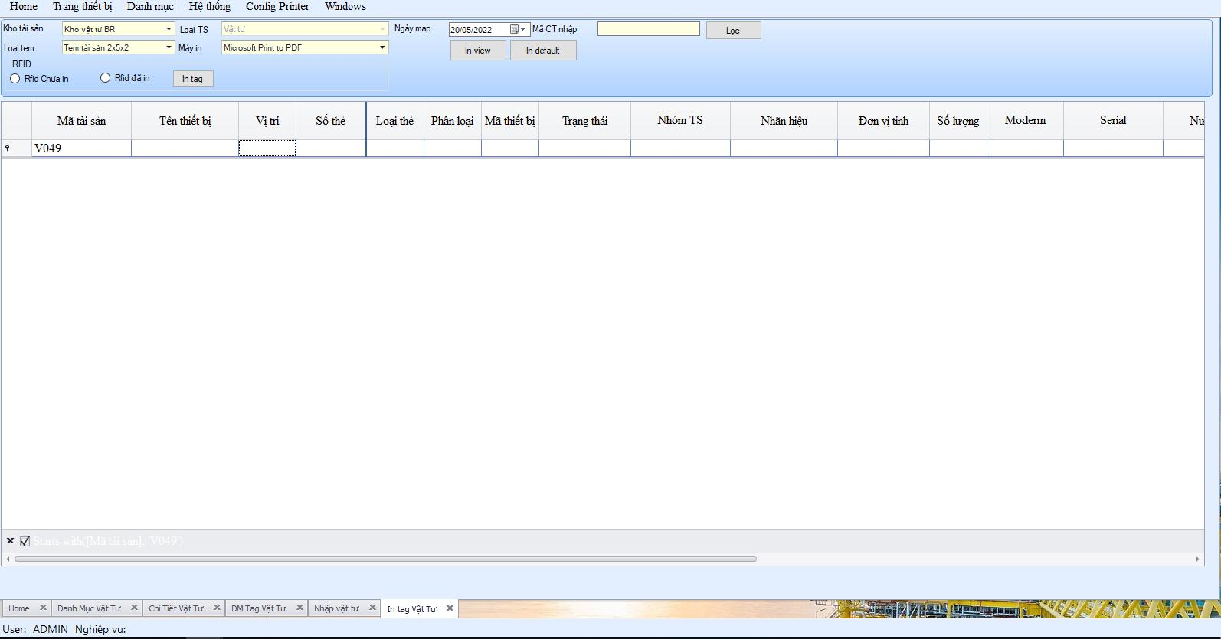Uncheck the Starts with filter checkbox
1221x639 pixels.
coord(25,541)
